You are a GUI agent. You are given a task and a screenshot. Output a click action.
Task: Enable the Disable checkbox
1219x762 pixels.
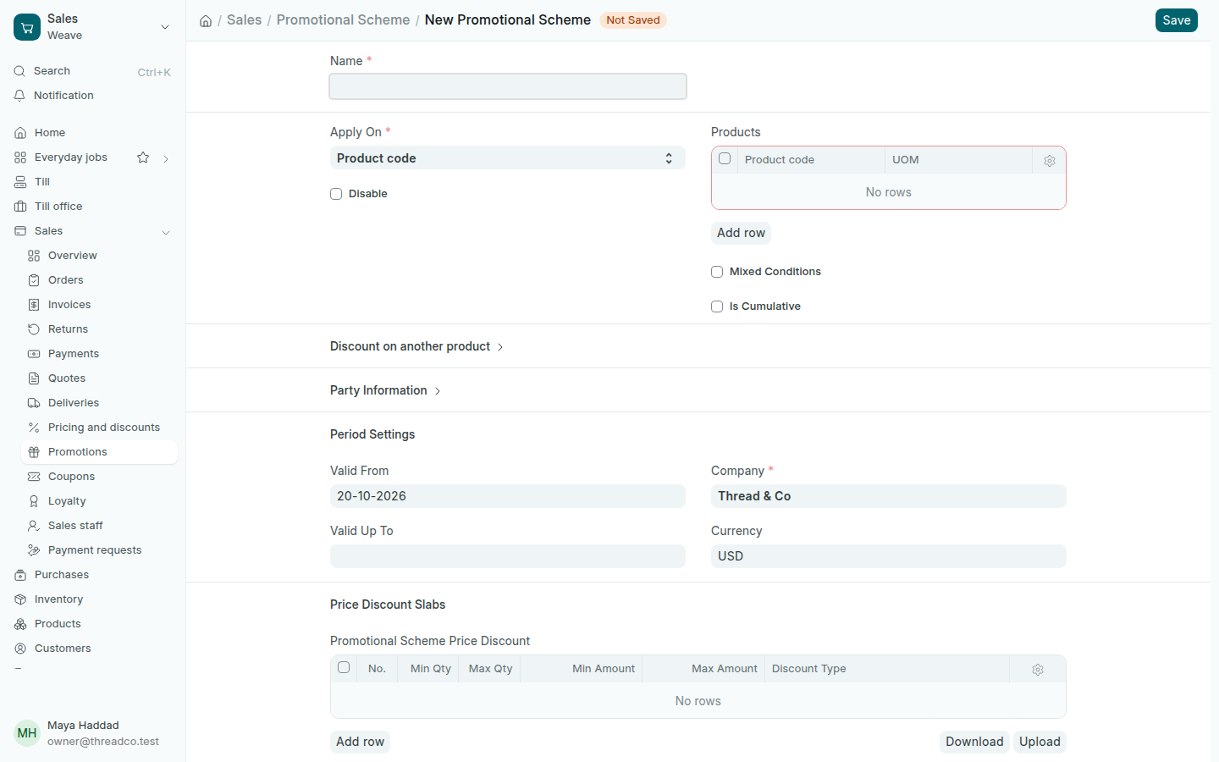336,194
